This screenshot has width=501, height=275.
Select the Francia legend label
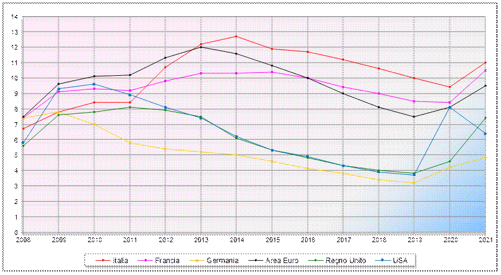click(x=167, y=260)
